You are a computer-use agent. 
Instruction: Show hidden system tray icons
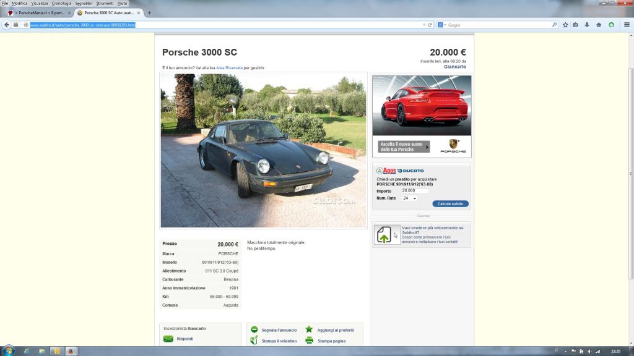(x=565, y=352)
